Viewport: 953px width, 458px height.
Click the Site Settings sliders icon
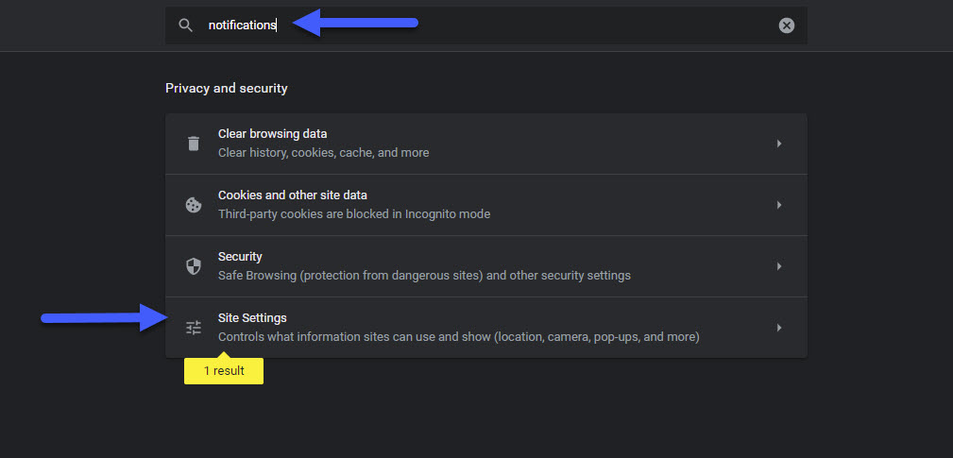(194, 328)
